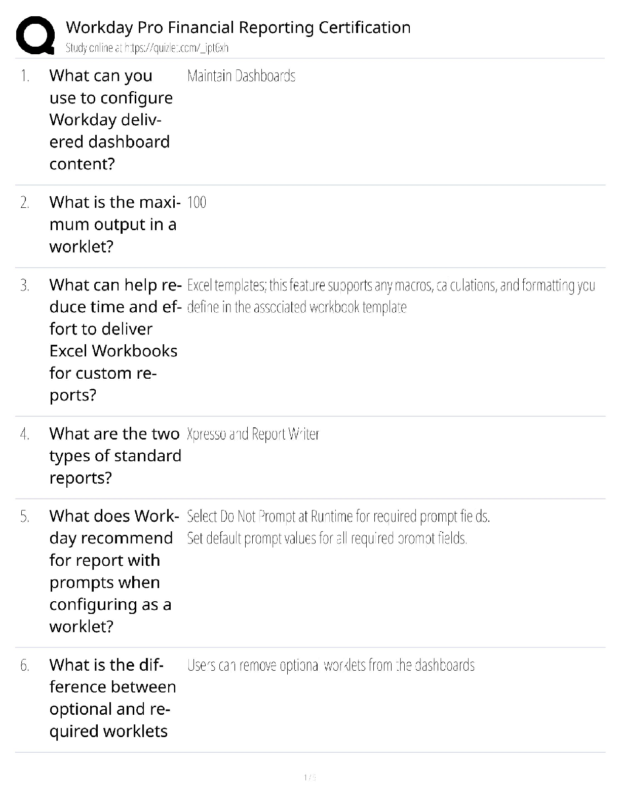Select the optional versus required worklets question
The height and width of the screenshot is (803, 620).
112,698
